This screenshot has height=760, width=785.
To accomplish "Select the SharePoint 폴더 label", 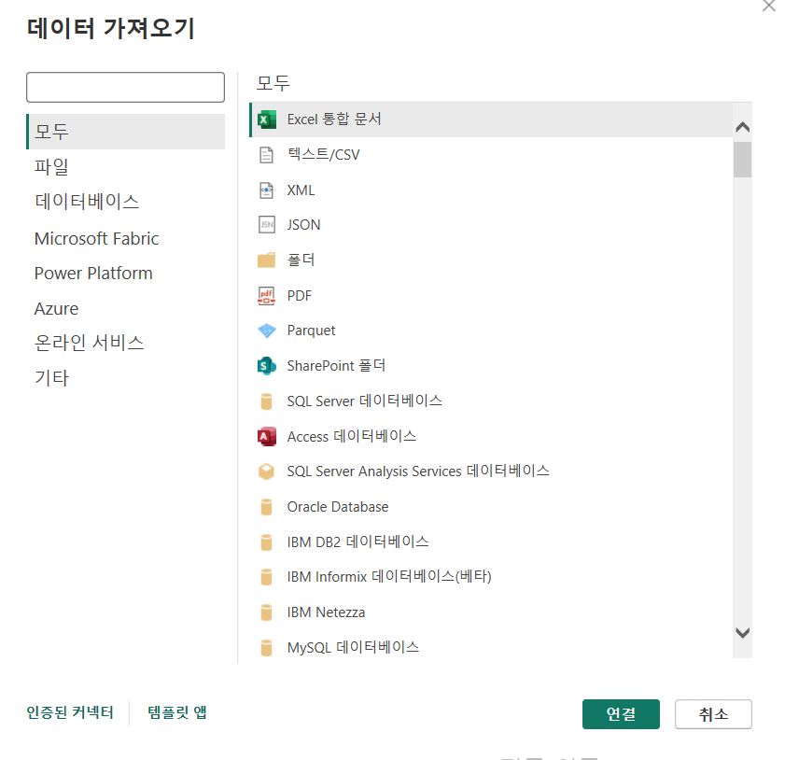I will coord(336,365).
